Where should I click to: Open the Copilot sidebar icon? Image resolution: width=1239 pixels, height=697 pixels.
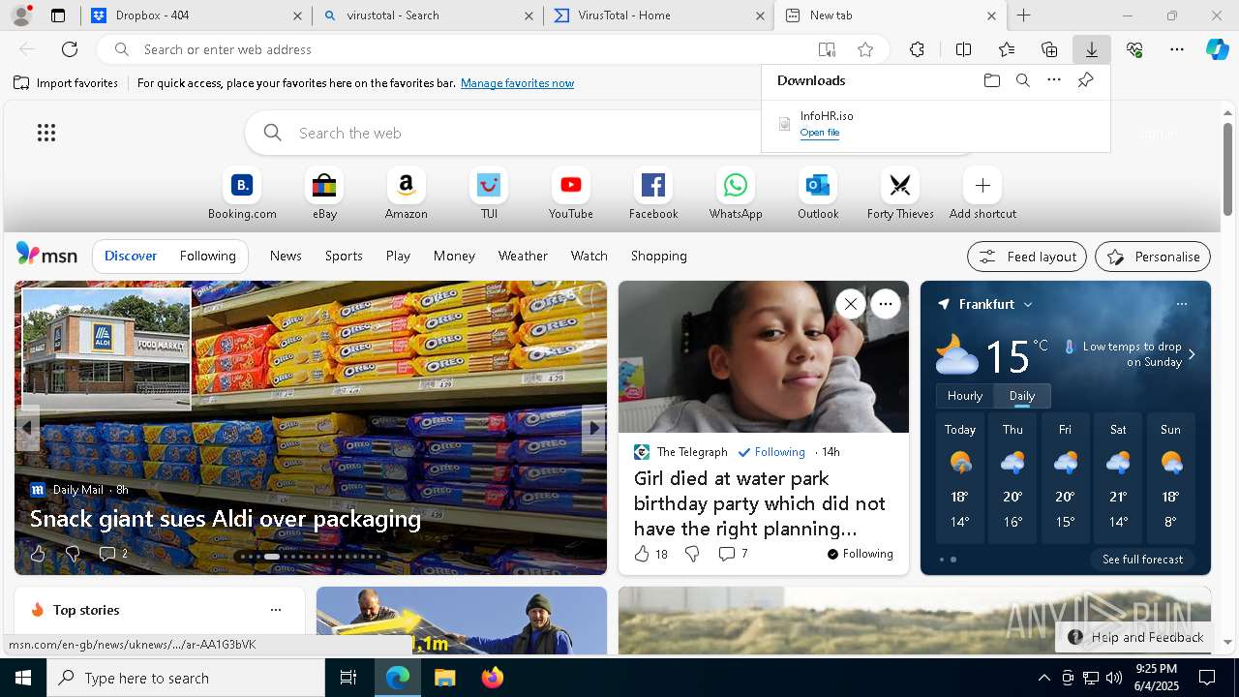(1218, 49)
